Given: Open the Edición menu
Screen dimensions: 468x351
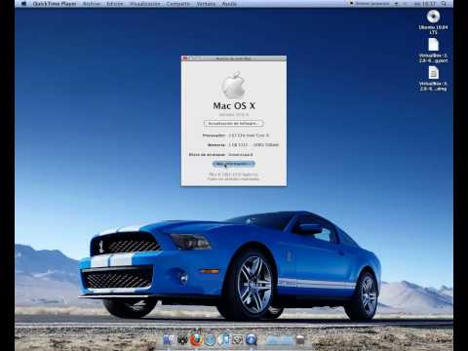Looking at the screenshot, I should point(115,4).
